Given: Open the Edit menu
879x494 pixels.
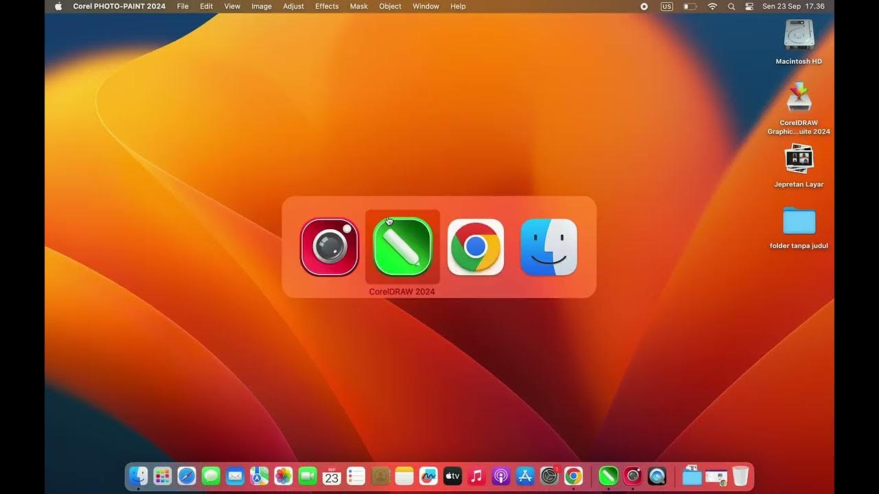Looking at the screenshot, I should pyautogui.click(x=207, y=6).
